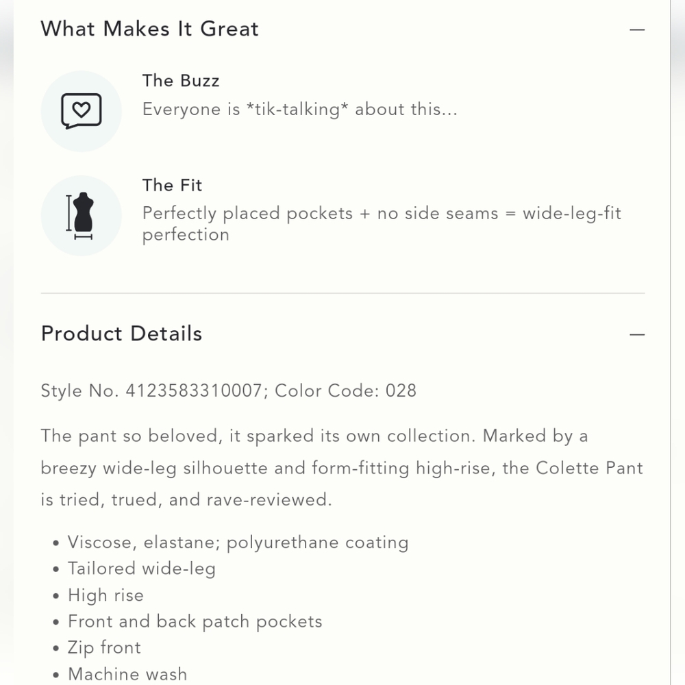Click the Style No. and Color Code line
Viewport: 685px width, 685px height.
pos(229,390)
